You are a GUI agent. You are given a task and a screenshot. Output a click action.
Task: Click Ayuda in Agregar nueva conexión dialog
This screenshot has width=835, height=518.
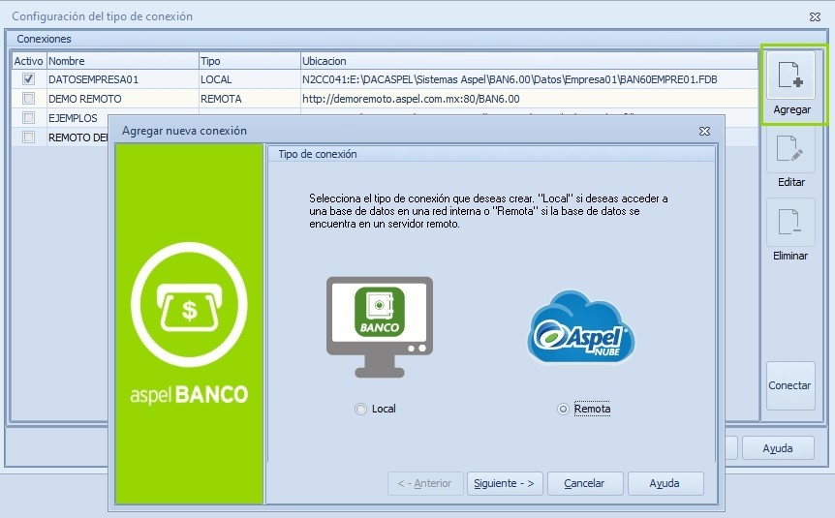(x=665, y=483)
